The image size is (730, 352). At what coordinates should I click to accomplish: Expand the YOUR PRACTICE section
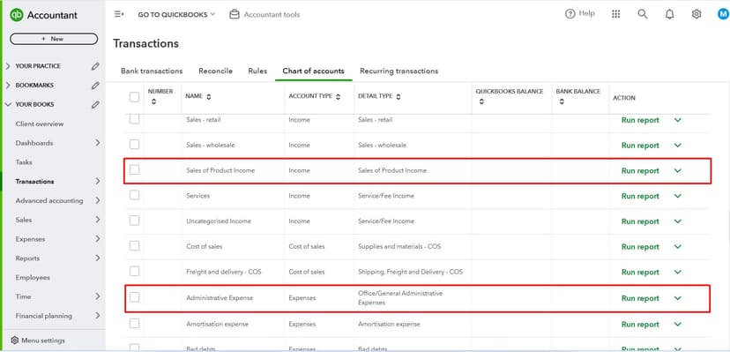click(x=8, y=66)
